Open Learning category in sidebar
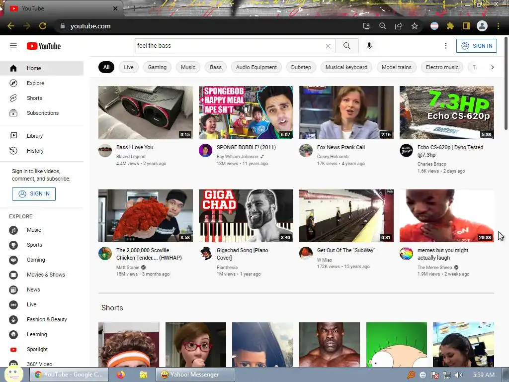The image size is (509, 382). tap(42, 335)
